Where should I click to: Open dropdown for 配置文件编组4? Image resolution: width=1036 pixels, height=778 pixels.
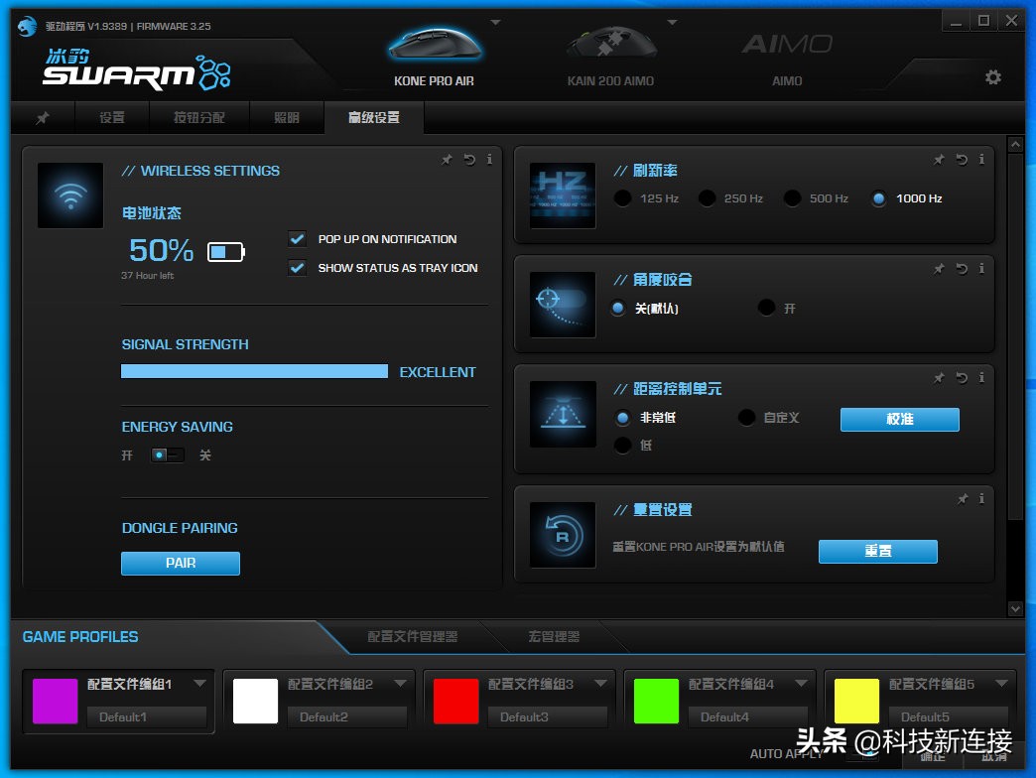click(x=802, y=683)
